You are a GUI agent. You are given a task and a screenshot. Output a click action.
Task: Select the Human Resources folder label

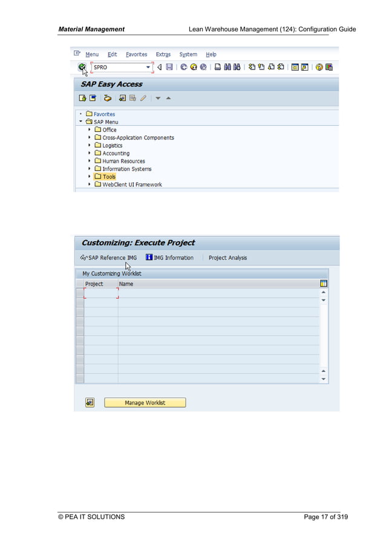(123, 161)
